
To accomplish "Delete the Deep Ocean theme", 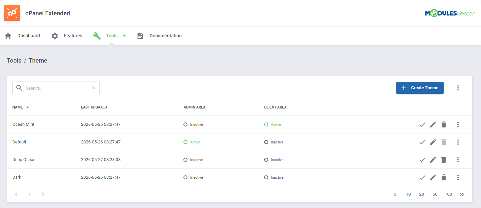I will point(444,160).
